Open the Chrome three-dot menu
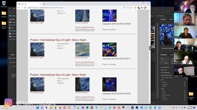This screenshot has height=110, width=197. coord(148,8)
